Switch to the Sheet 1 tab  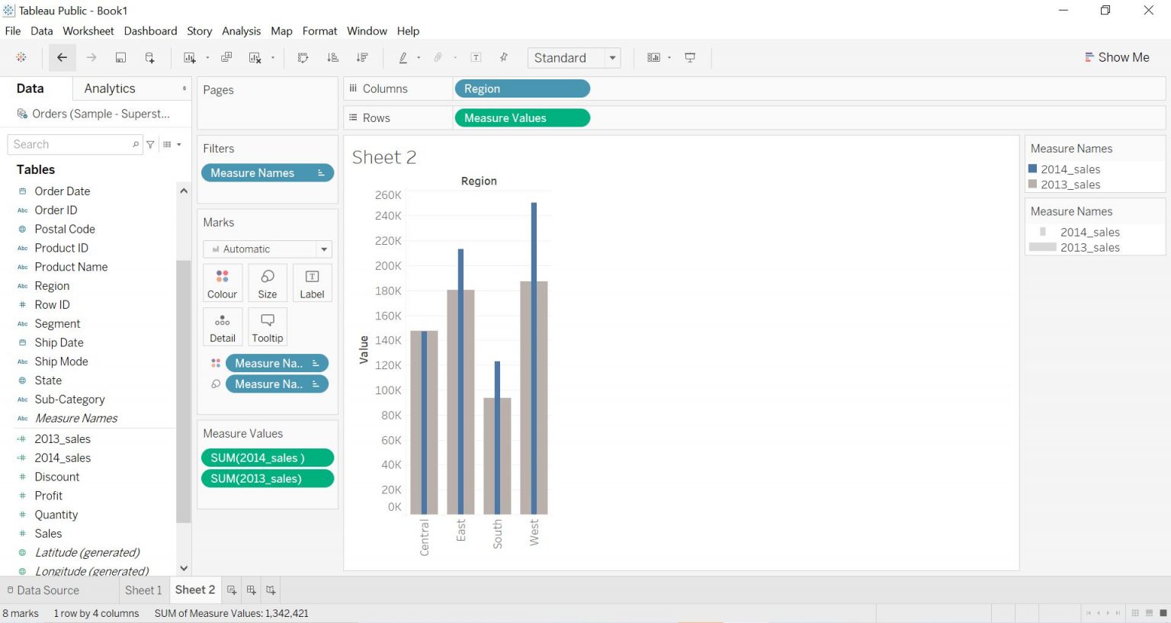143,590
